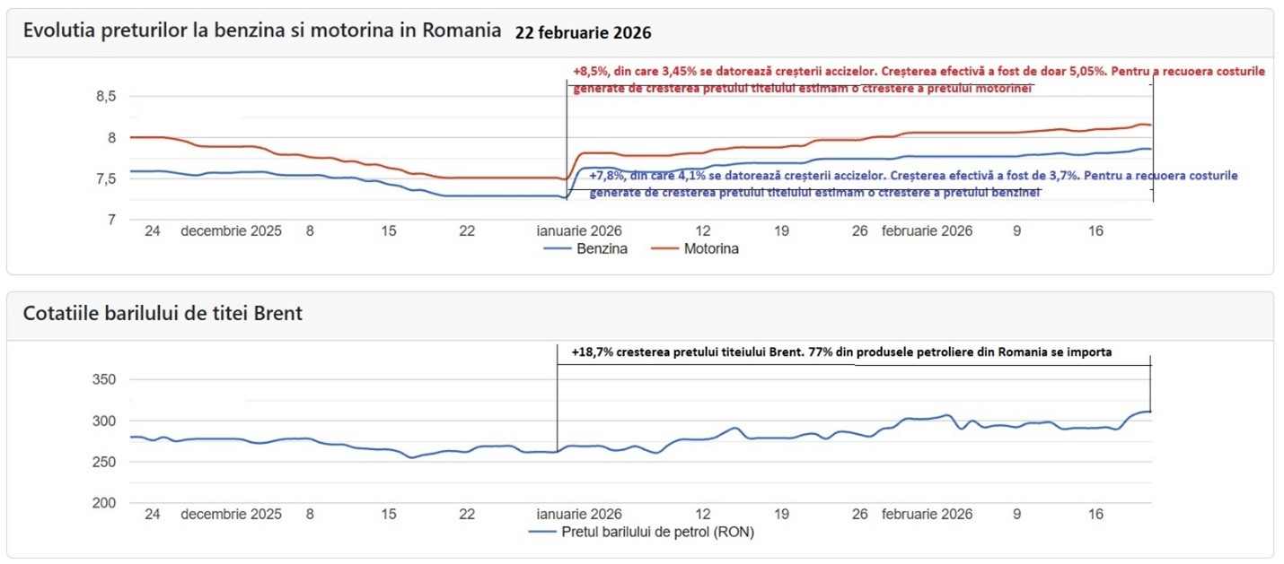Click the 8,5 y-axis label

click(106, 97)
